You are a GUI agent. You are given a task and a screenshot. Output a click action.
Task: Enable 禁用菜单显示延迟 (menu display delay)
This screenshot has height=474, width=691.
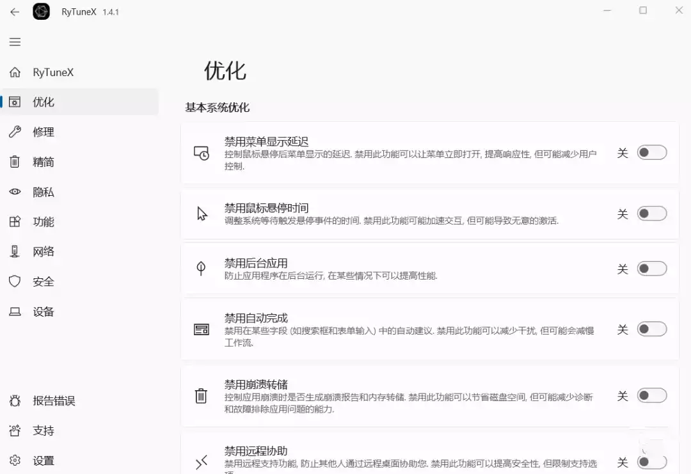coord(651,152)
